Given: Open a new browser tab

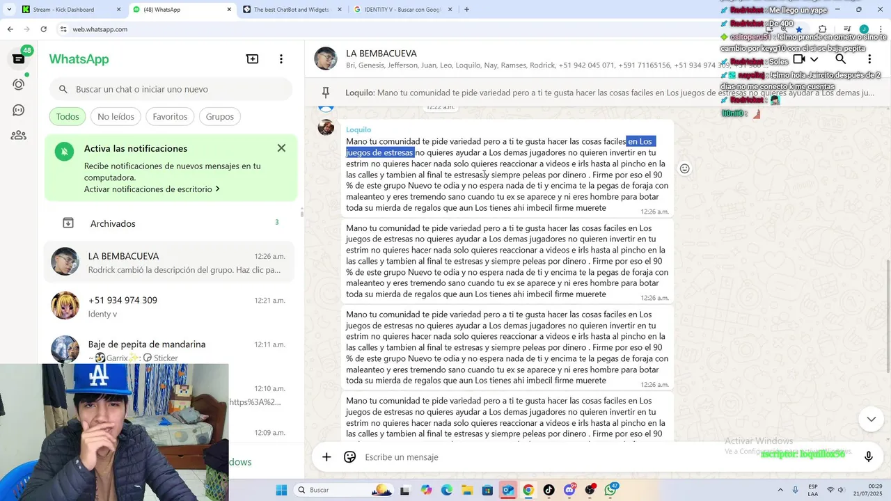Looking at the screenshot, I should click(x=466, y=10).
